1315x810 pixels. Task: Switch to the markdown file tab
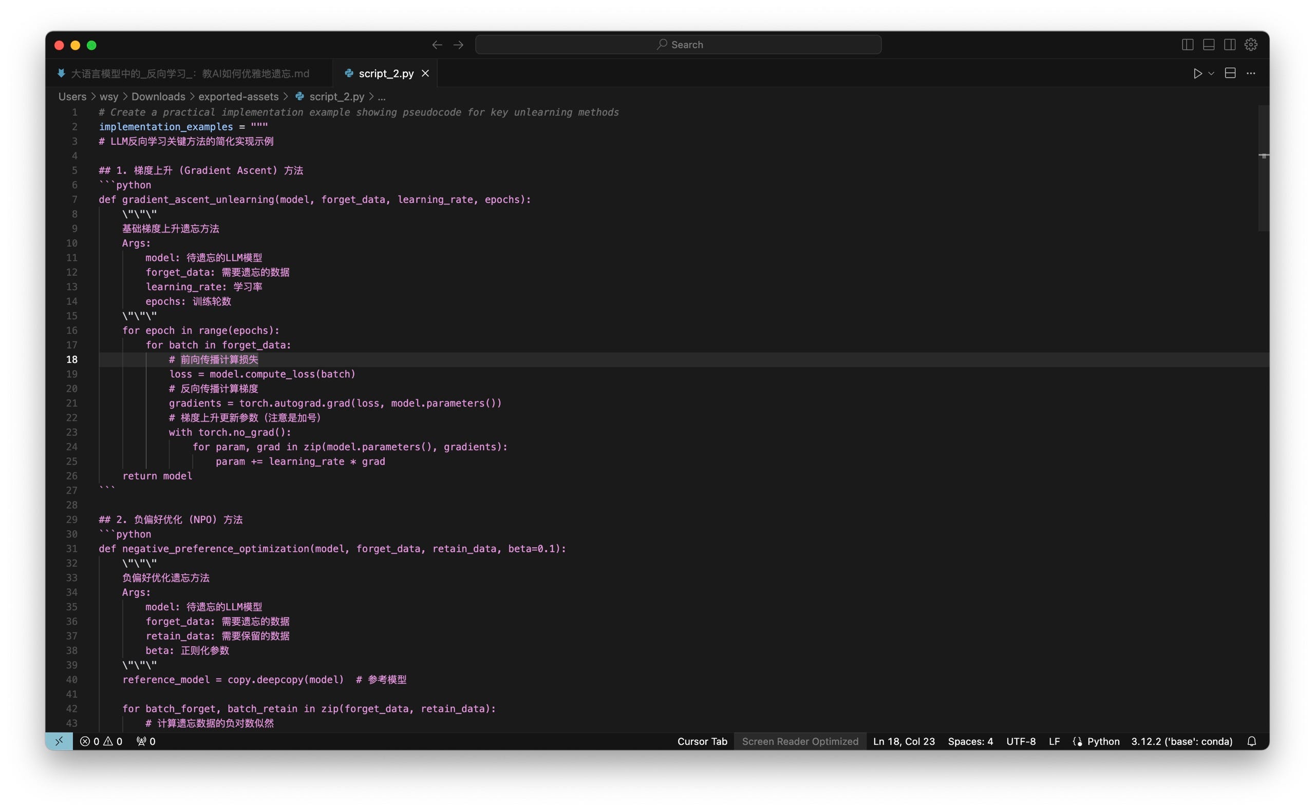(189, 73)
